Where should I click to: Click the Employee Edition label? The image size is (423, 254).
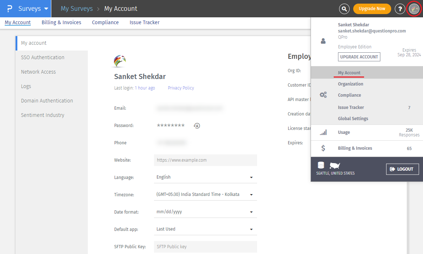click(354, 47)
